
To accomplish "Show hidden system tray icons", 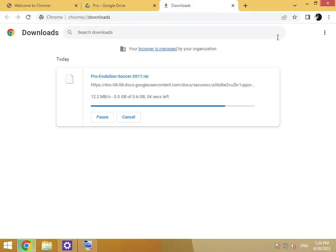I will click(x=269, y=246).
